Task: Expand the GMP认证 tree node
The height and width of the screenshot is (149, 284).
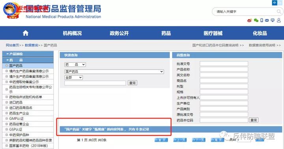Action: tap(7, 119)
